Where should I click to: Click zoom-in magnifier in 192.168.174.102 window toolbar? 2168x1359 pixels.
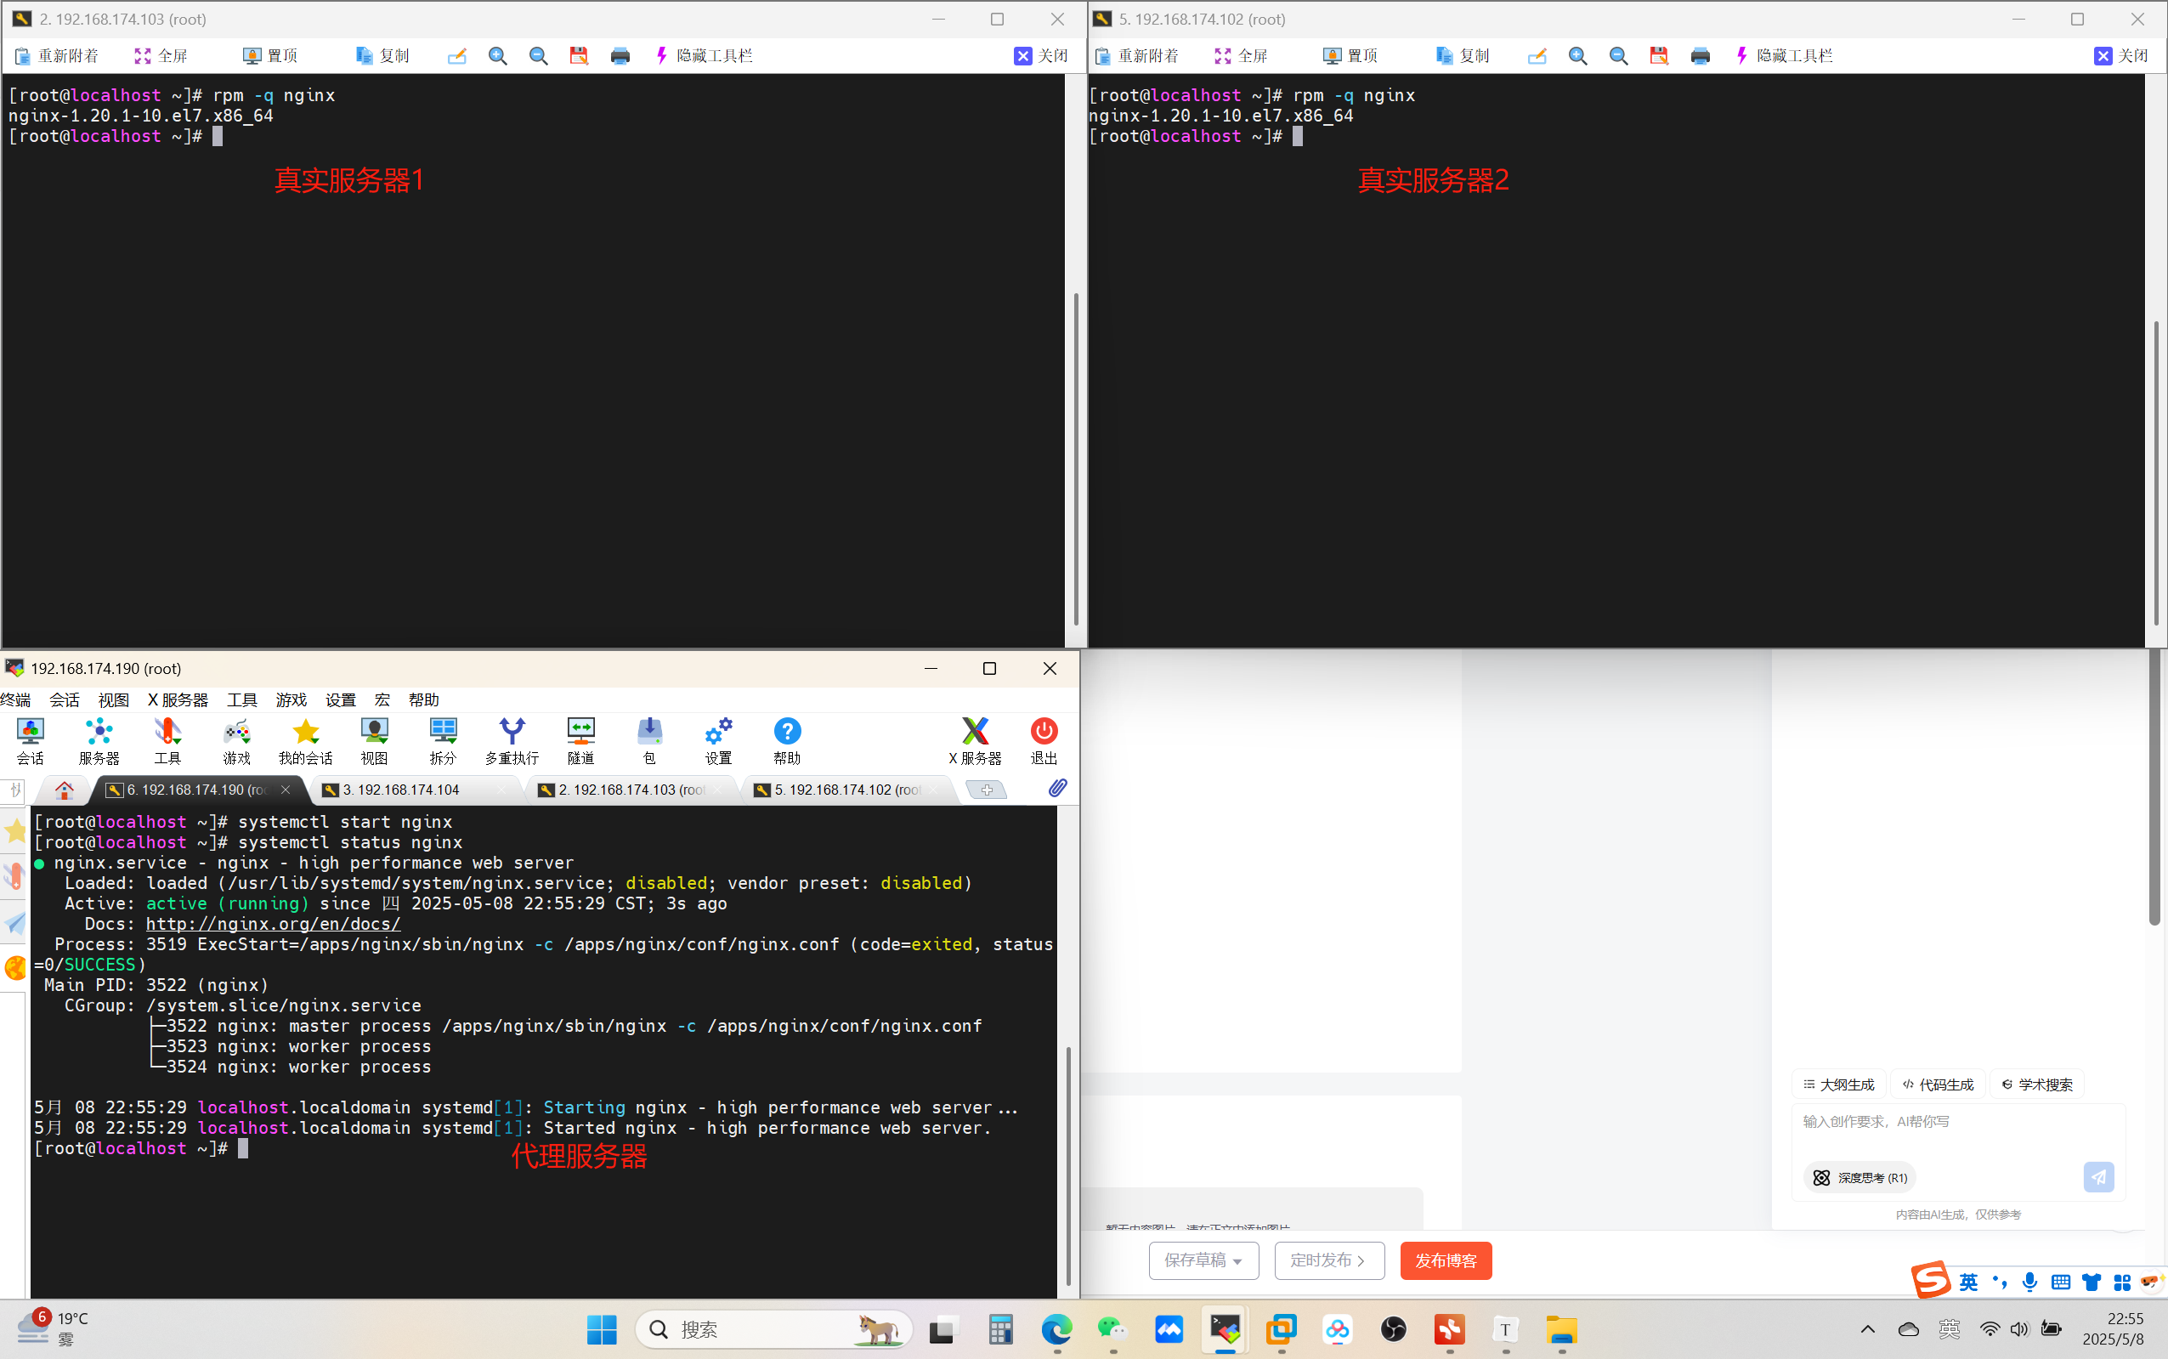pyautogui.click(x=1577, y=56)
